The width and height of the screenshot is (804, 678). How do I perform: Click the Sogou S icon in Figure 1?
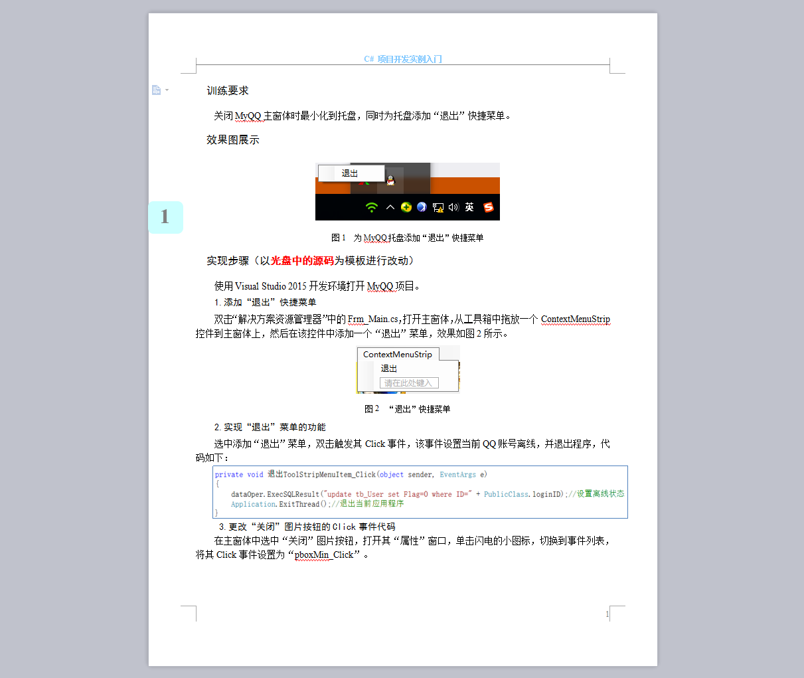click(x=489, y=207)
